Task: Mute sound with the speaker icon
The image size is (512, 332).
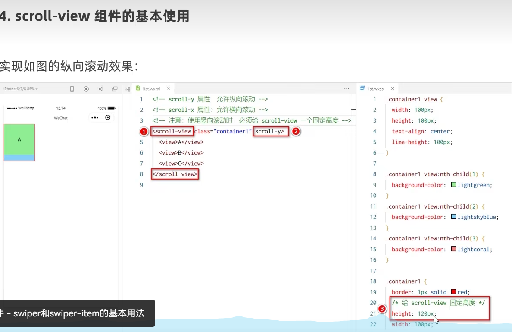Action: point(100,89)
